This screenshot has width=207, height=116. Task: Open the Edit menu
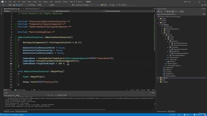[x=10, y=2]
